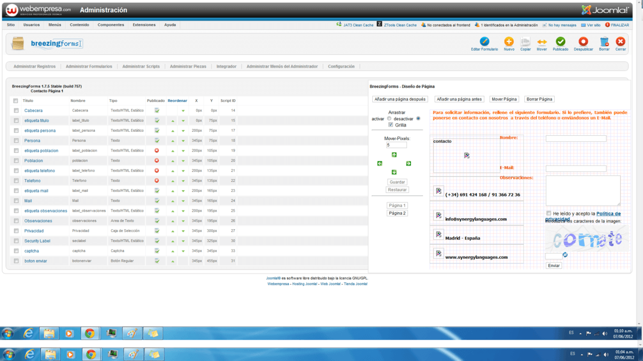
Task: Sort by the Reordenar column header
Action: [x=177, y=101]
